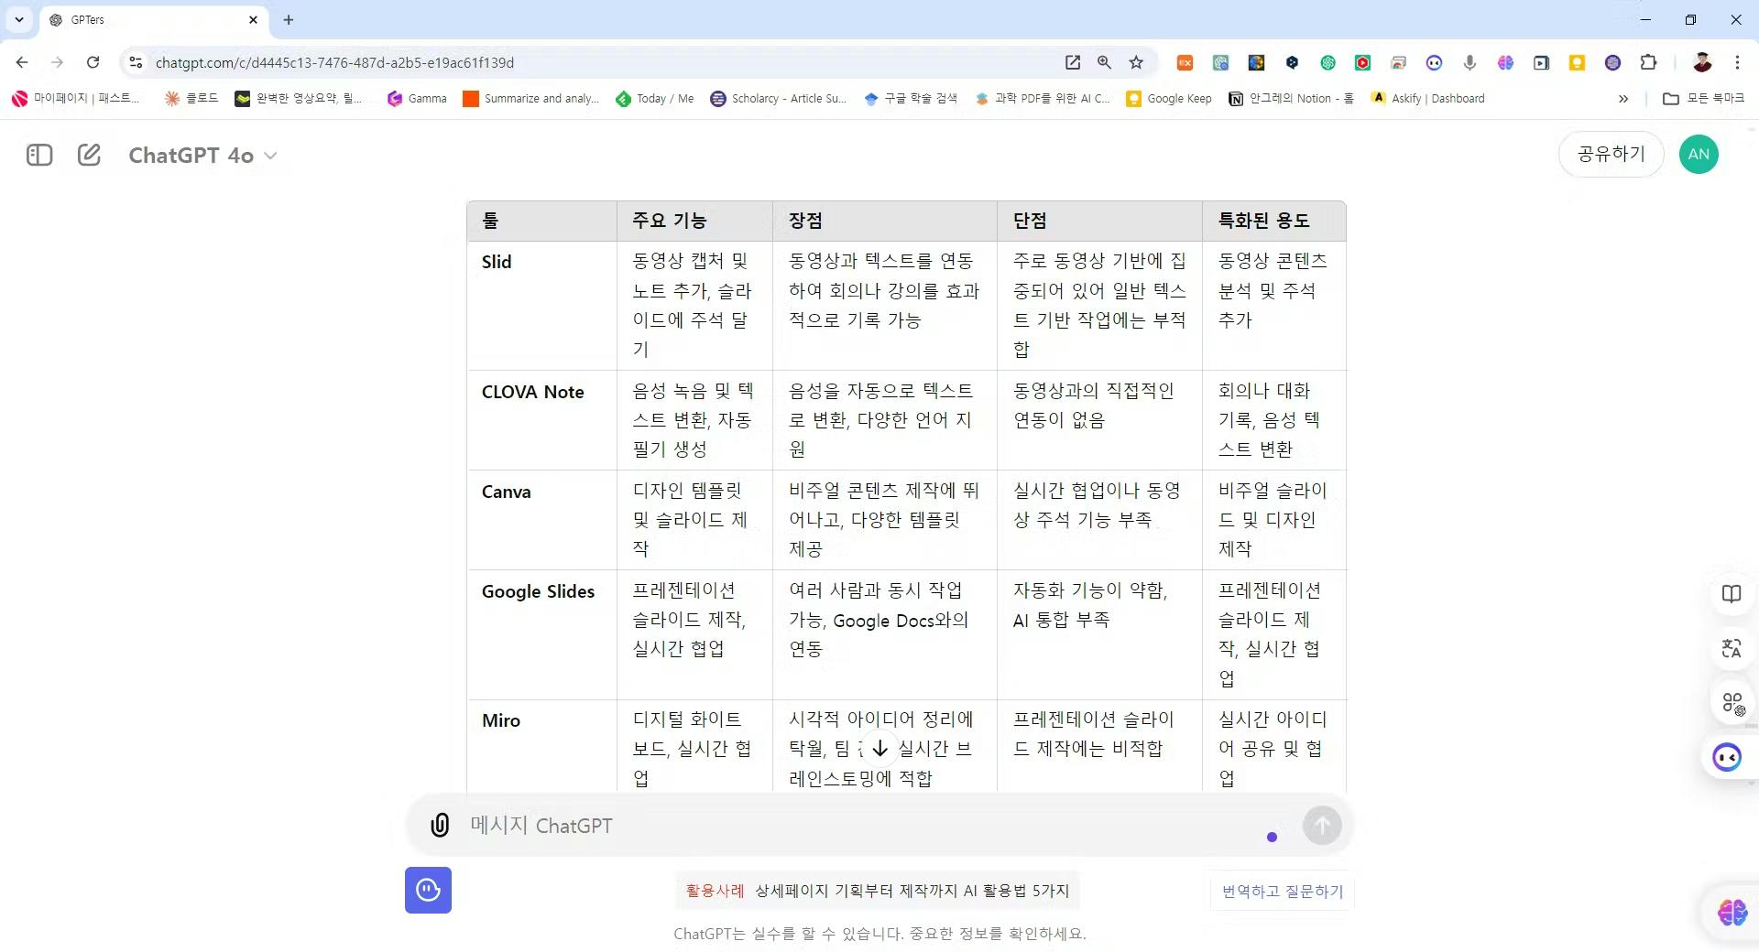Send the message with the arrow button
Screen dimensions: 1759x952
tap(1322, 825)
